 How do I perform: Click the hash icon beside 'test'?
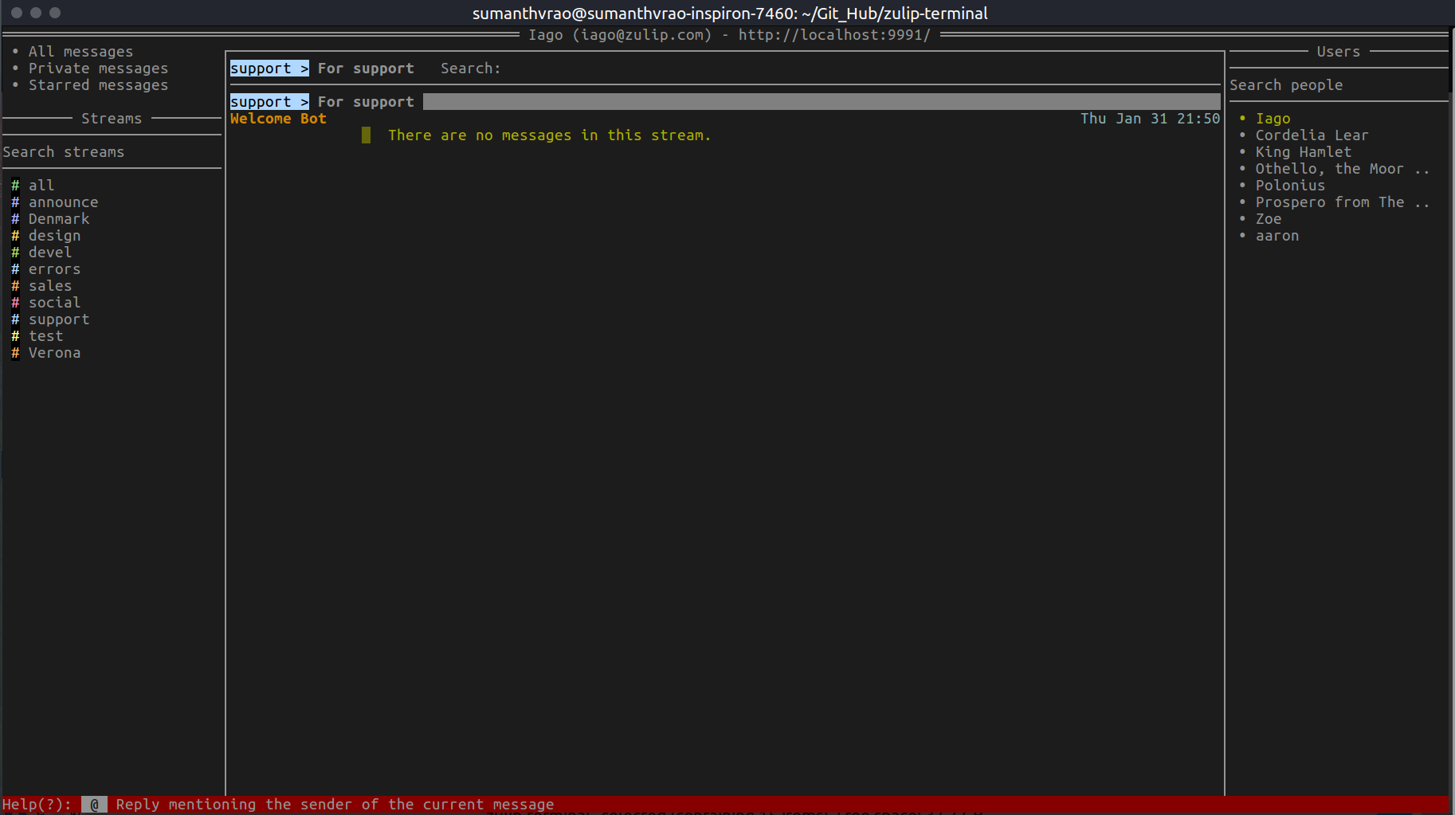click(x=15, y=336)
